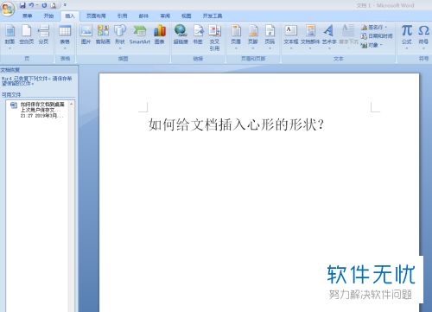432x312 pixels.
Task: Insert a 图片 picture
Action: tap(86, 35)
